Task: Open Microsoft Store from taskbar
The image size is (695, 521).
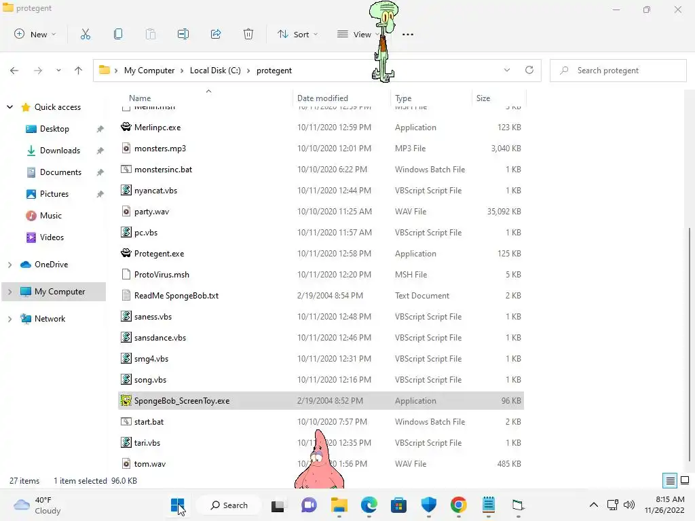Action: pyautogui.click(x=398, y=505)
